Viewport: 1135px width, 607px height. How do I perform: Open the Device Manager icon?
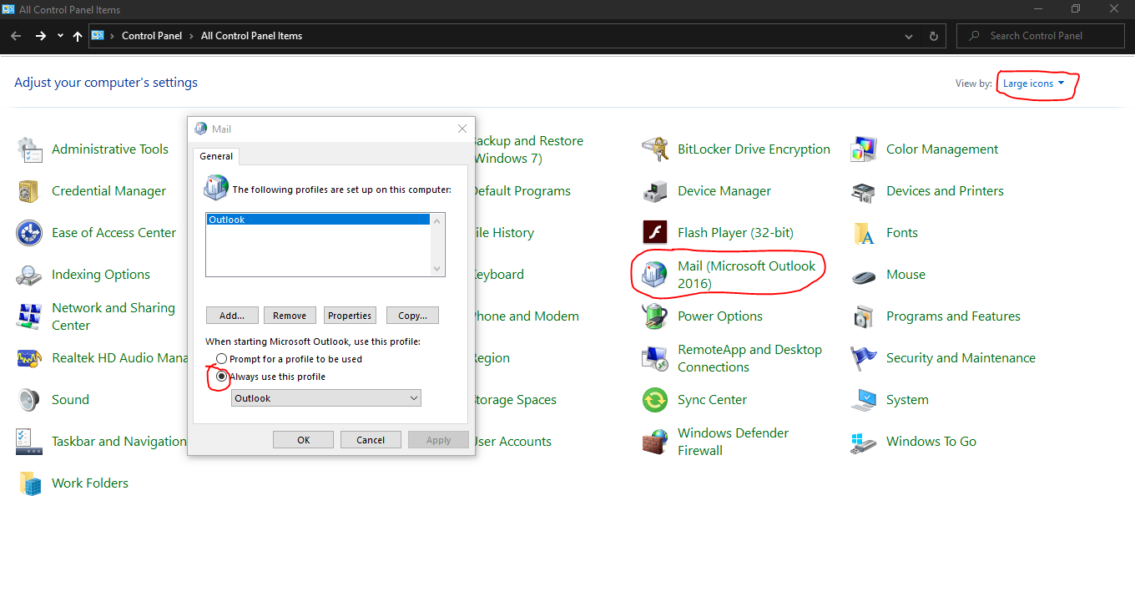[x=655, y=191]
